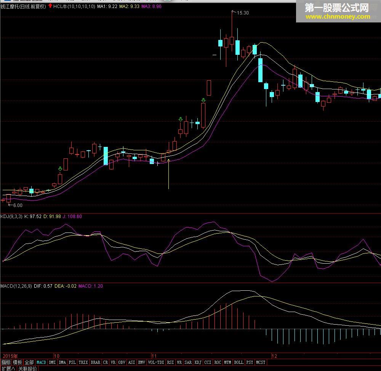Viewport: 381px width, 371px height.
Task: Switch to the DMI indicator tab
Action: (52, 362)
